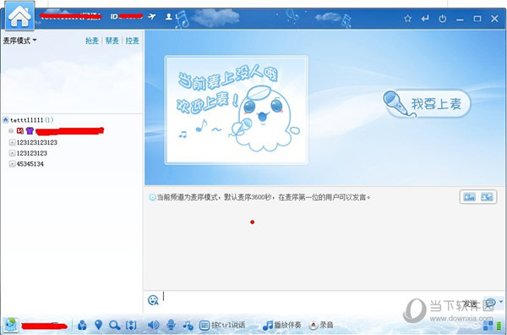Click the first blue icon above chat

coord(470,197)
